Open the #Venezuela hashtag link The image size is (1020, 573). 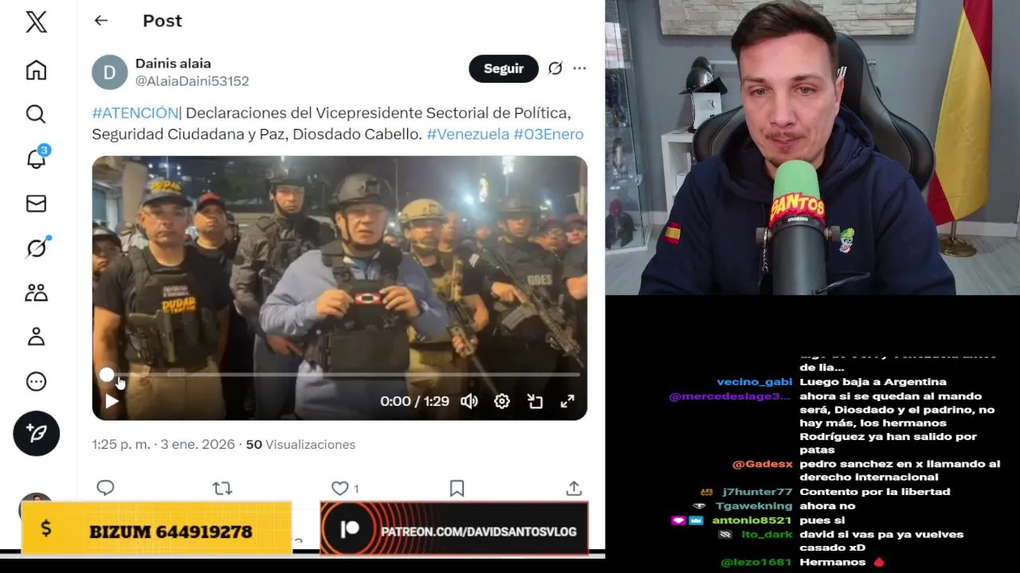click(x=468, y=134)
